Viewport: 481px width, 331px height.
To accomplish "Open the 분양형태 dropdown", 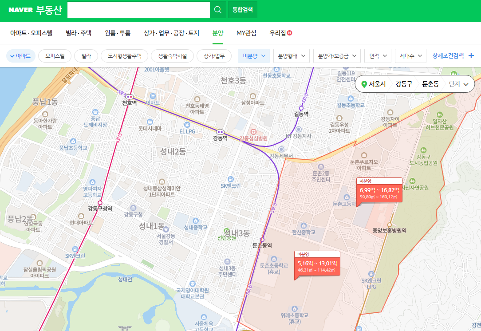I will pyautogui.click(x=291, y=55).
